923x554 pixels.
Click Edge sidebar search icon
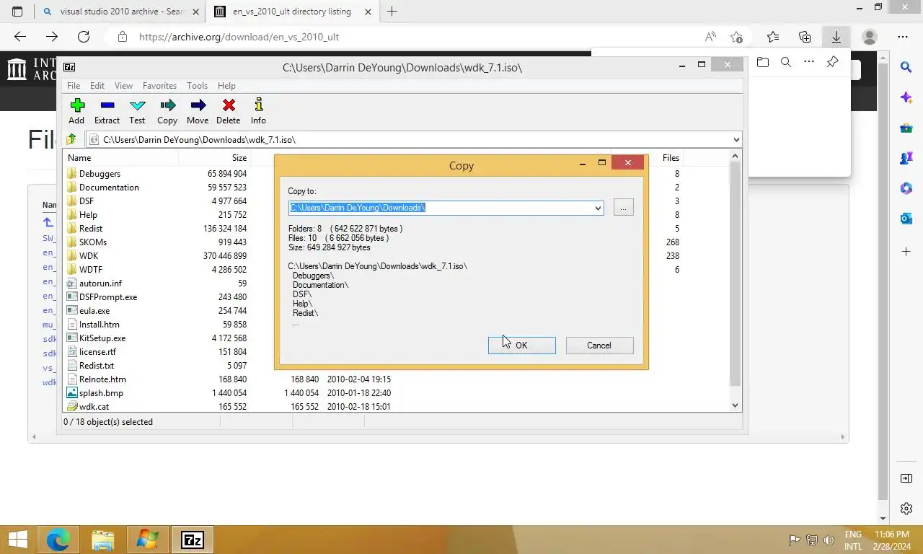click(906, 67)
